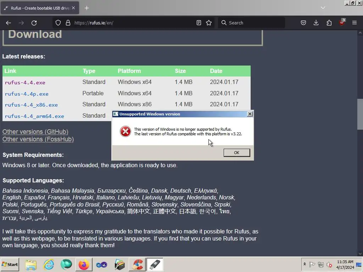The image size is (363, 272).
Task: Click Portable type cell text
Action: click(93, 93)
